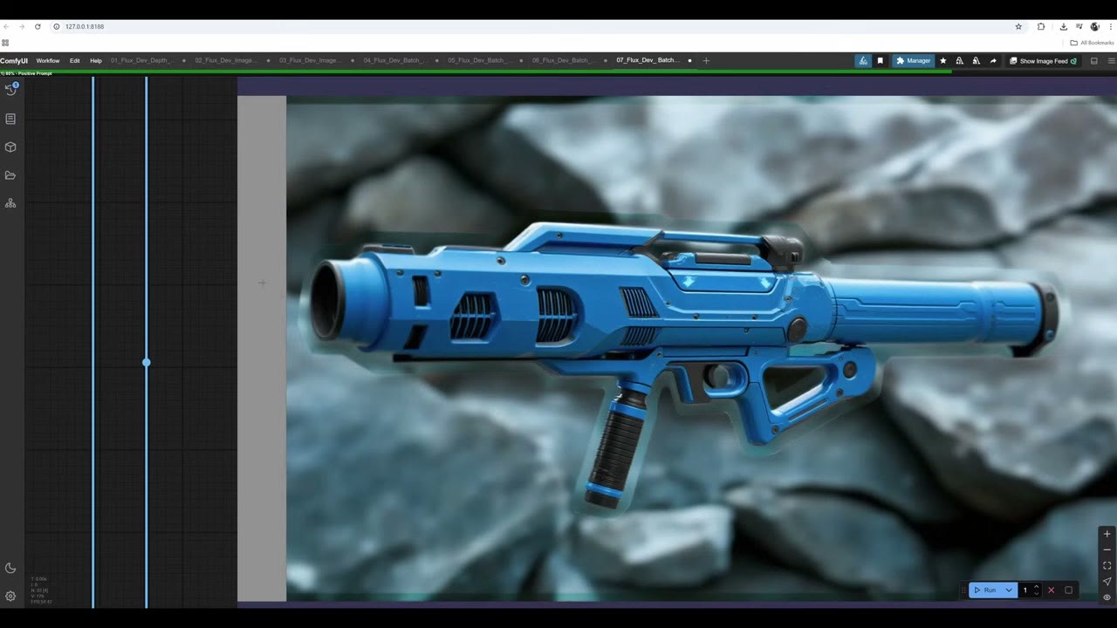1117x628 pixels.
Task: Add a new workflow tab with plus
Action: (x=706, y=61)
